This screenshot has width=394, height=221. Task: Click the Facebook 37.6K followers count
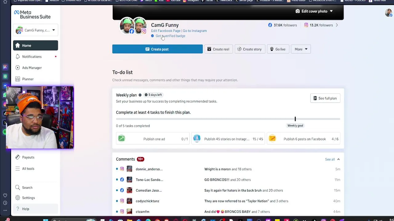[x=282, y=25]
